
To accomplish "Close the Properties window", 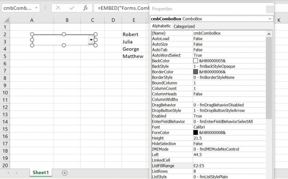I will pyautogui.click(x=269, y=9).
